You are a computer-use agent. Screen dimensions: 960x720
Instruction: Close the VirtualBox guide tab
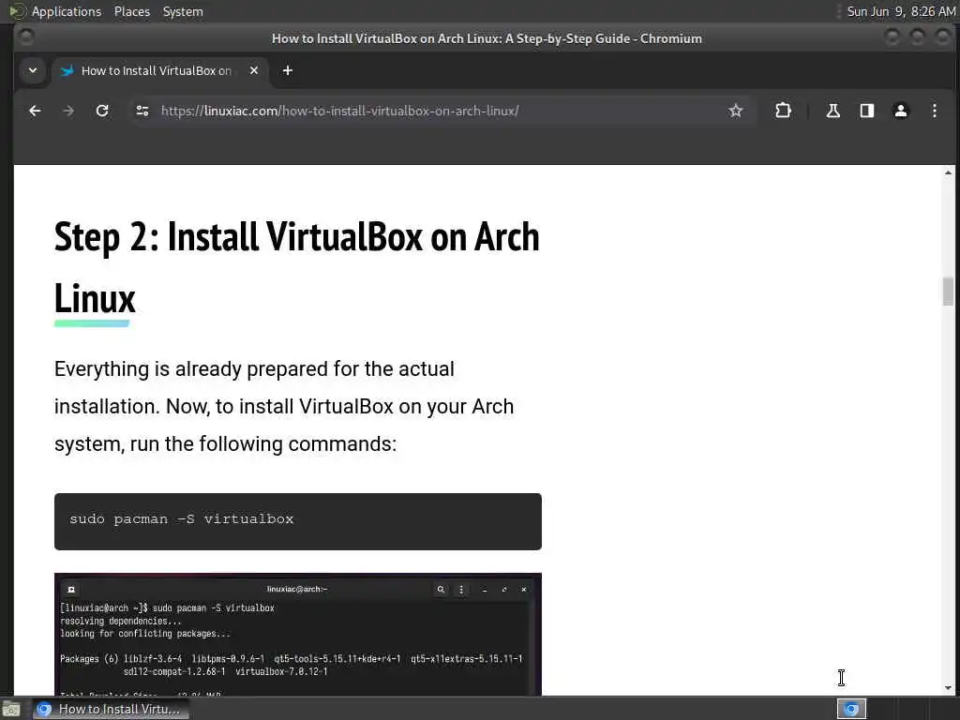coord(254,70)
